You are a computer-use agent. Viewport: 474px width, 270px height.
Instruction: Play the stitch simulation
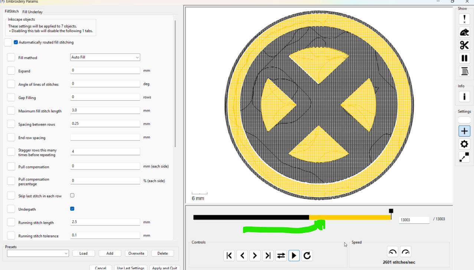[294, 256]
